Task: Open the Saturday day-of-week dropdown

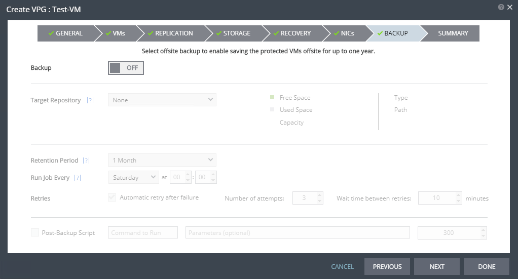Action: coord(134,177)
